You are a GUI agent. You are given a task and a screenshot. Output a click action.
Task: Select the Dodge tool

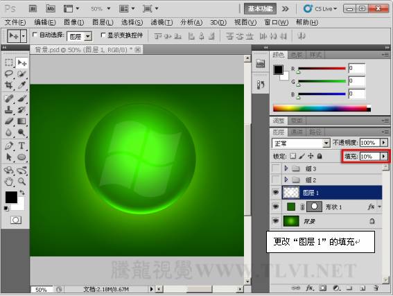[21, 132]
